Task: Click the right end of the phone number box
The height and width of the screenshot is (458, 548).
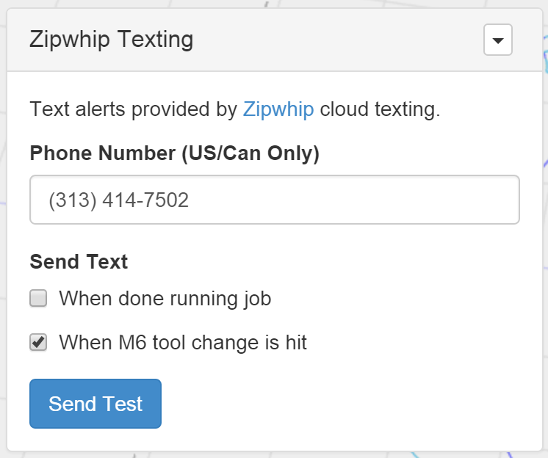Action: click(x=500, y=200)
